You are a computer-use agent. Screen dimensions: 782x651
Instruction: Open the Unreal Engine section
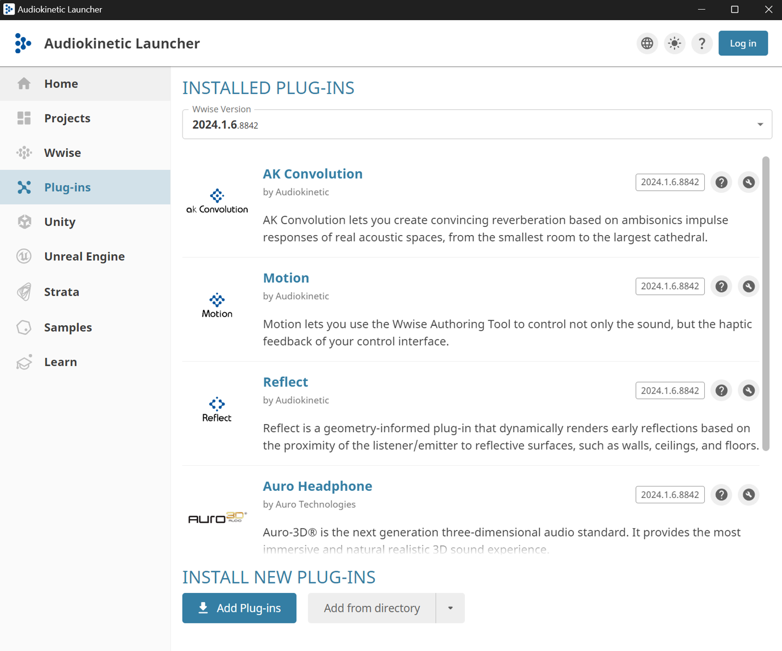click(x=84, y=256)
